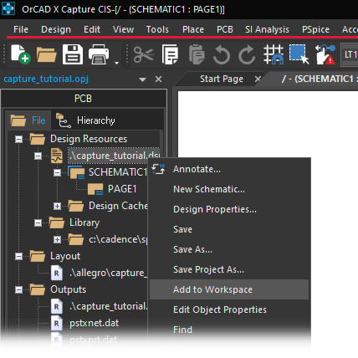The height and width of the screenshot is (358, 358).
Task: Click the PCB panel header
Action: click(x=83, y=99)
